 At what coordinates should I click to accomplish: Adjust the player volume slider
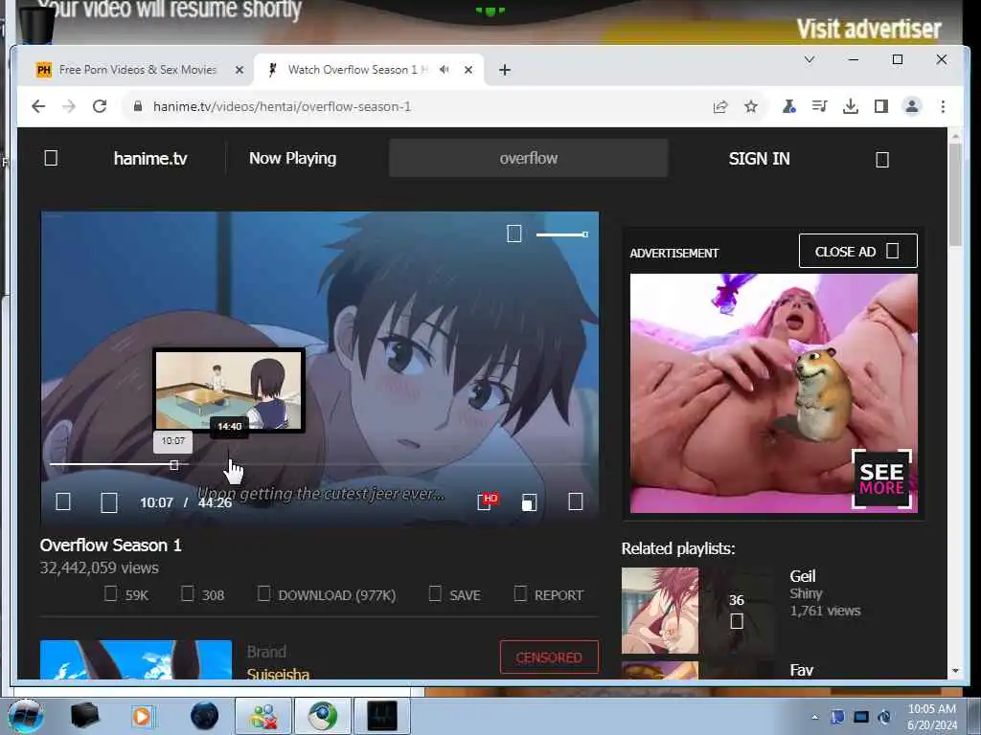point(561,234)
